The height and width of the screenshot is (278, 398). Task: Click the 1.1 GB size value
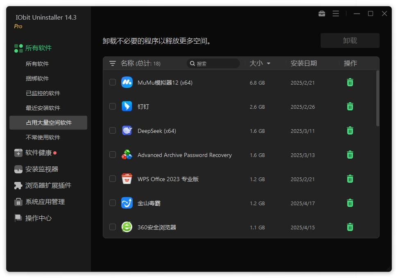(x=257, y=228)
